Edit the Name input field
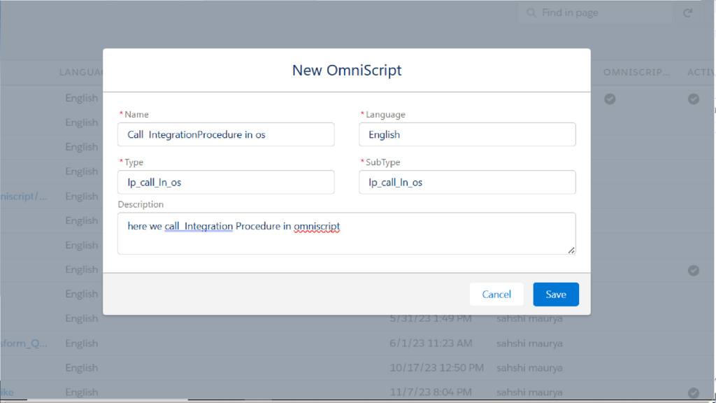The width and height of the screenshot is (716, 403). coord(226,134)
